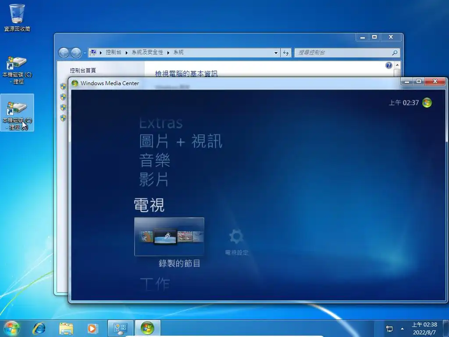Click System and Security breadcrumb
This screenshot has width=449, height=337.
click(x=147, y=52)
